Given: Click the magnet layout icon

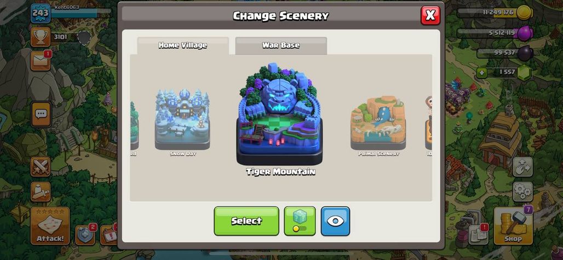Looking at the screenshot, I should click(x=522, y=167).
